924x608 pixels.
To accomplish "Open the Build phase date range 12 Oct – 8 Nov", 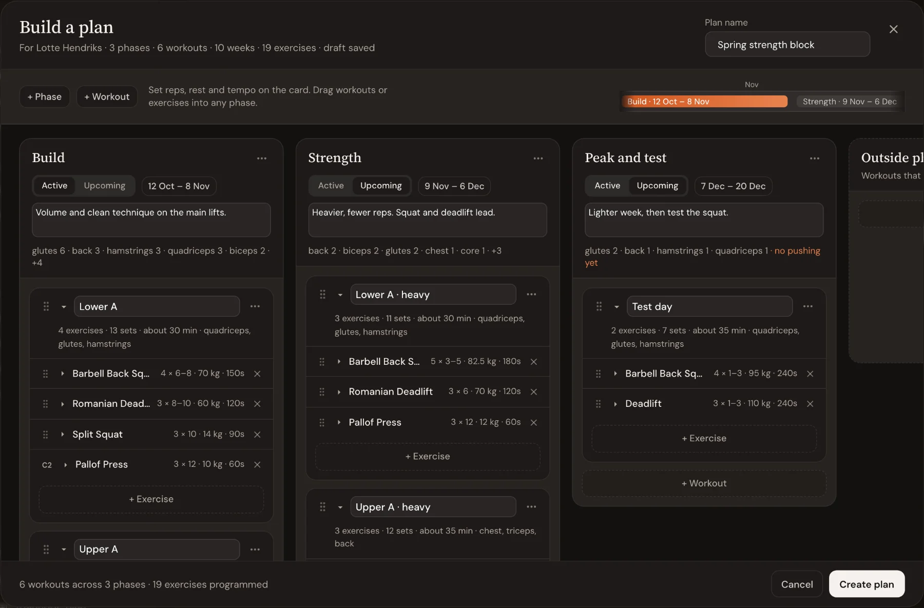I will click(179, 186).
